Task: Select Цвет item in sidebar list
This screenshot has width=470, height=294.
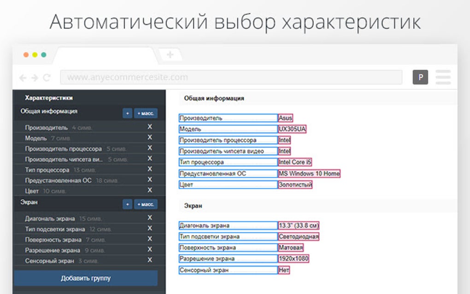Action: [32, 191]
